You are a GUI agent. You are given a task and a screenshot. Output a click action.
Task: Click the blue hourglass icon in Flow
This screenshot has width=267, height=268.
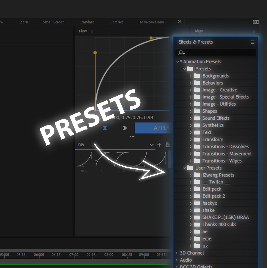105,128
